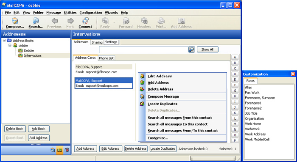Open the Wizards menu
This screenshot has height=162, width=297.
[111, 13]
